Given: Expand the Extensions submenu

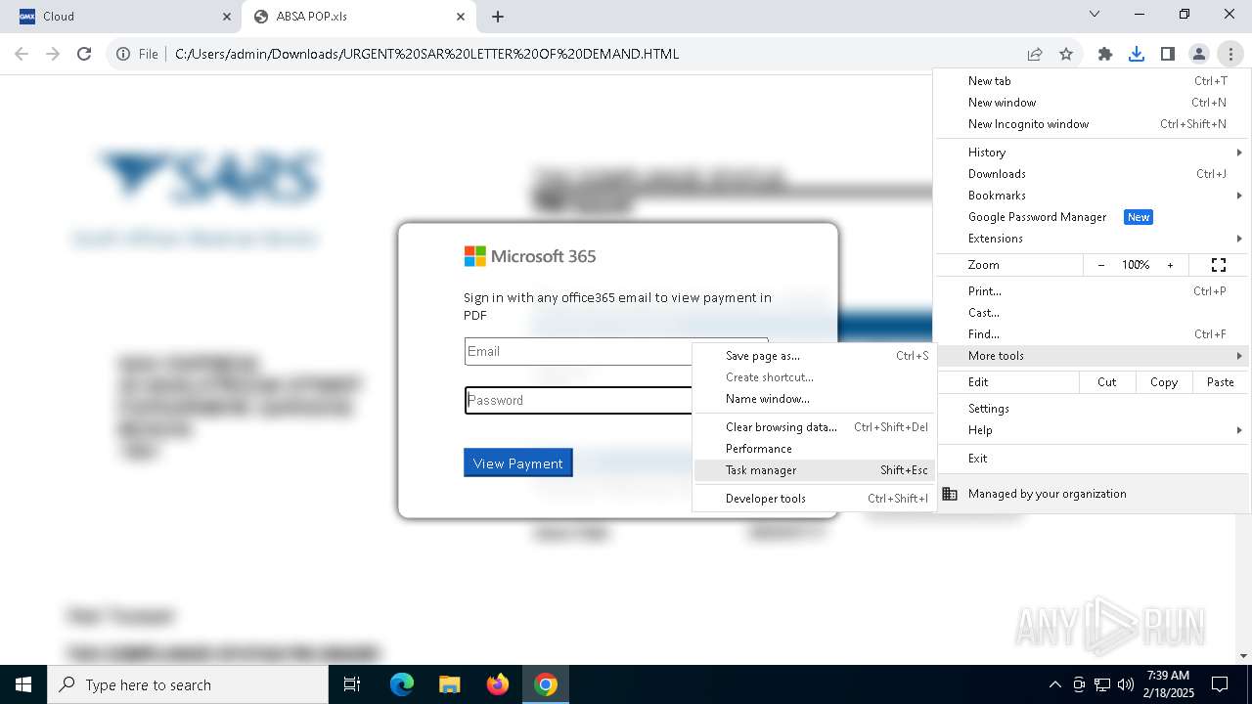Looking at the screenshot, I should coord(1092,239).
